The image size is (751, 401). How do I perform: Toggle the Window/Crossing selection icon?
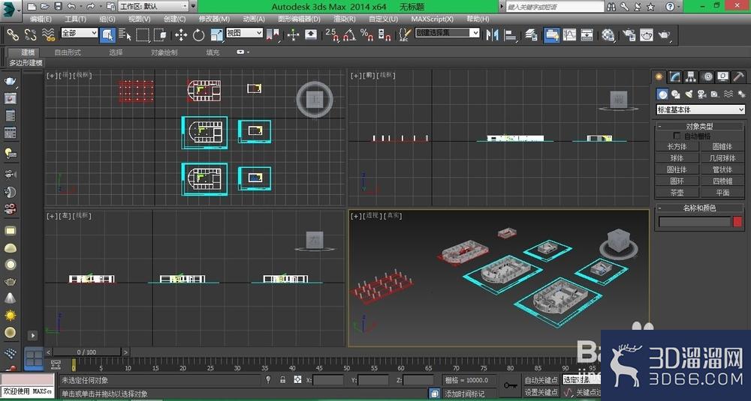pos(160,34)
